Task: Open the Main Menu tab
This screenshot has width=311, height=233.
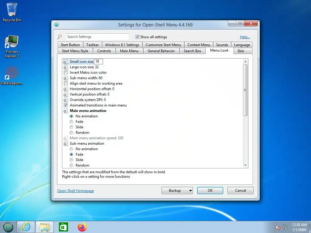Action: pyautogui.click(x=129, y=51)
